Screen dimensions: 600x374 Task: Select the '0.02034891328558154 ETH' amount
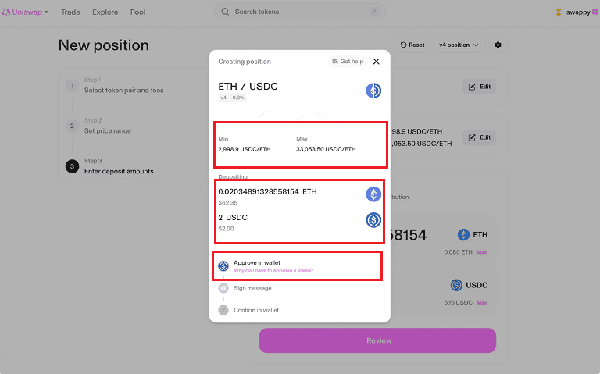267,191
